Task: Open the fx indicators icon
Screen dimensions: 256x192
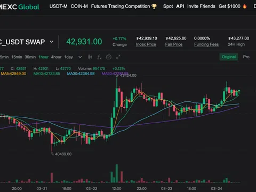Action: [x=99, y=57]
